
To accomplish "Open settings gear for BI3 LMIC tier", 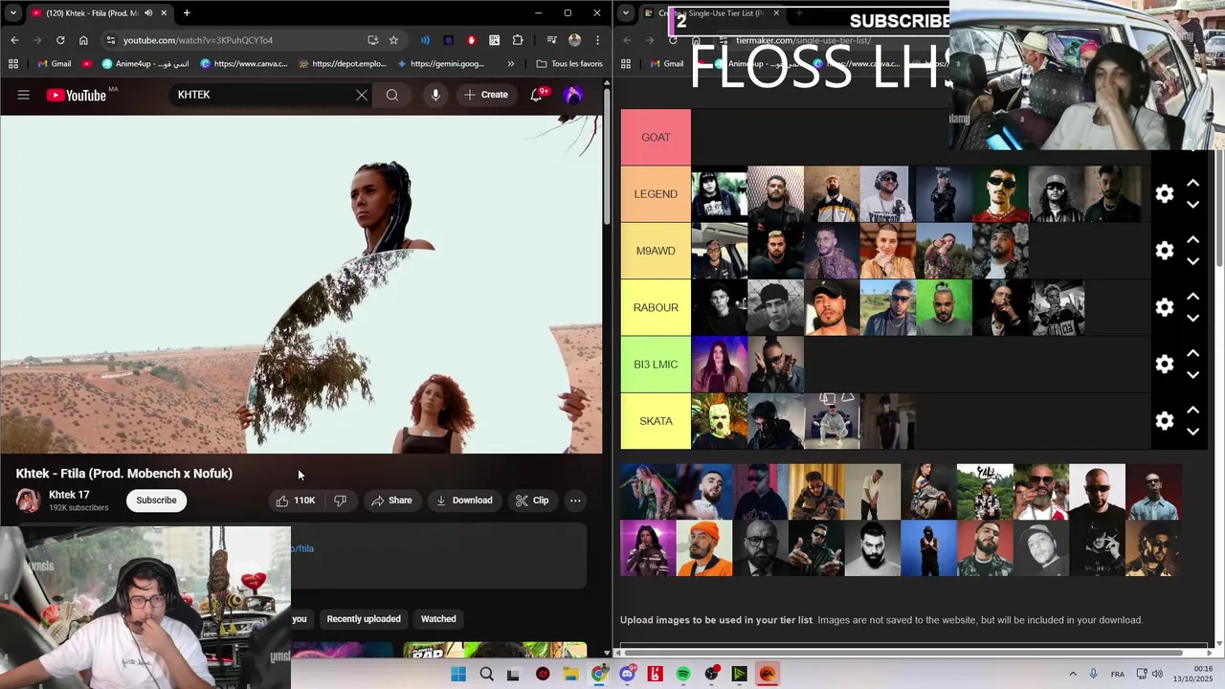I will click(1165, 365).
